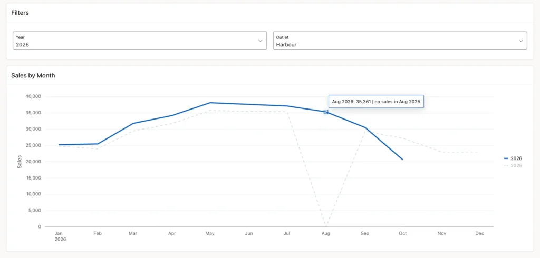The image size is (540, 258).
Task: Click the 5,000 y-axis value
Action: 35,211
